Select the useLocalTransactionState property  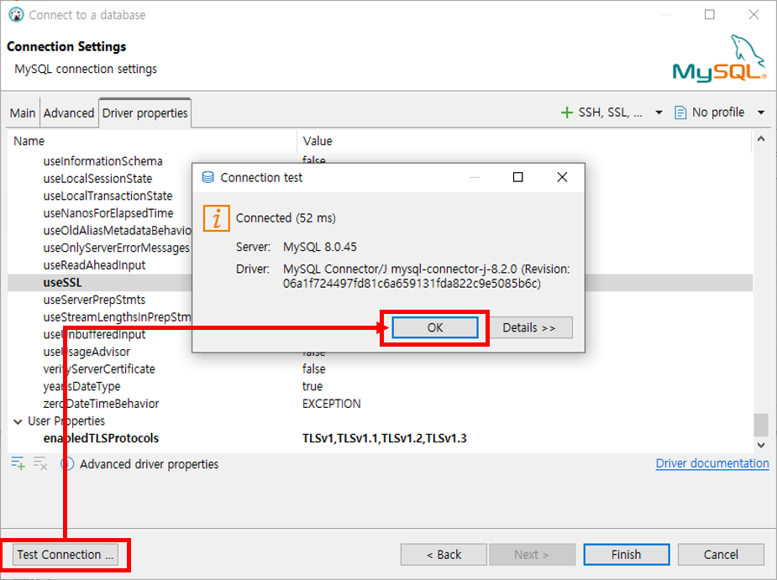[108, 196]
